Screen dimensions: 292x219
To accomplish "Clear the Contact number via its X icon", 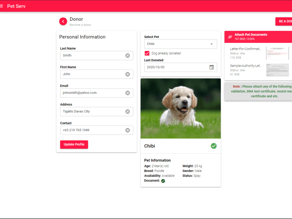I will coord(128,130).
